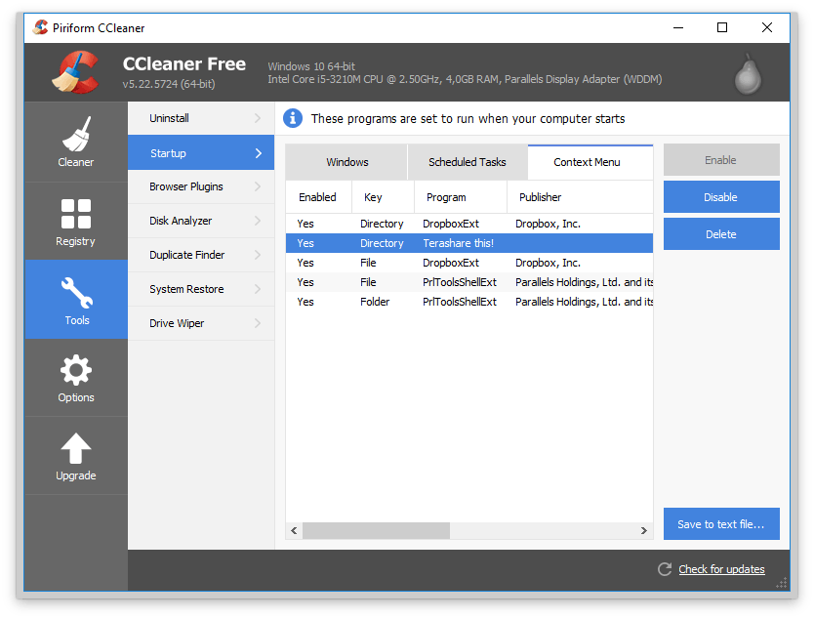Switch to the Scheduled Tasks tab

468,162
